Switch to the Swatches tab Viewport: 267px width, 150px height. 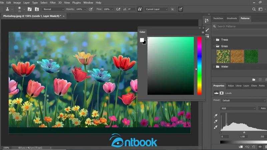pyautogui.click(x=218, y=18)
